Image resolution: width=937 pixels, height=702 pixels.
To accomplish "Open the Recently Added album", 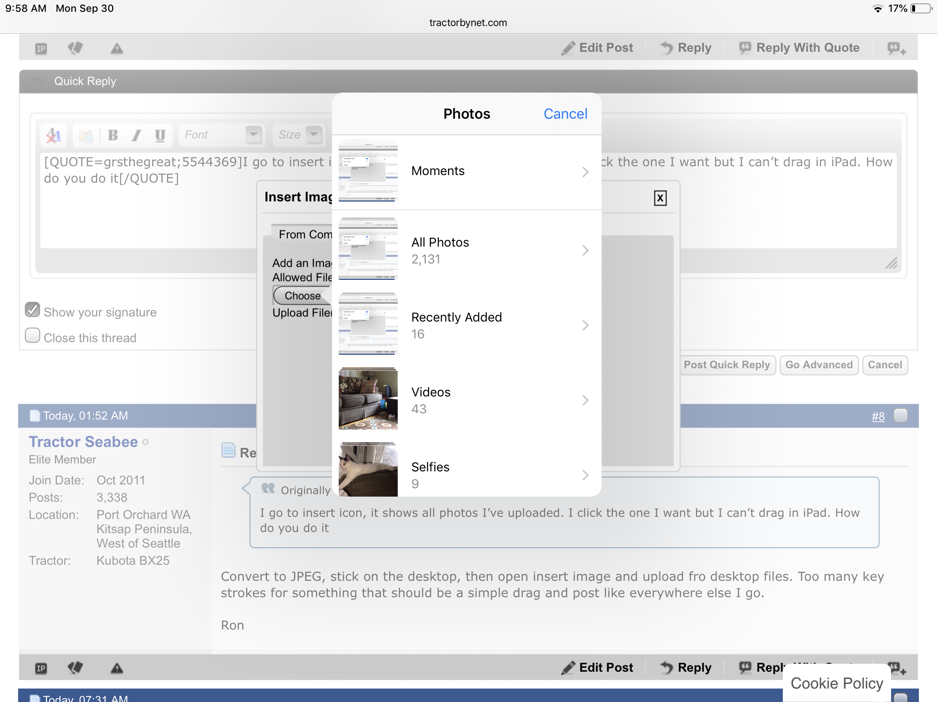I will click(x=466, y=325).
